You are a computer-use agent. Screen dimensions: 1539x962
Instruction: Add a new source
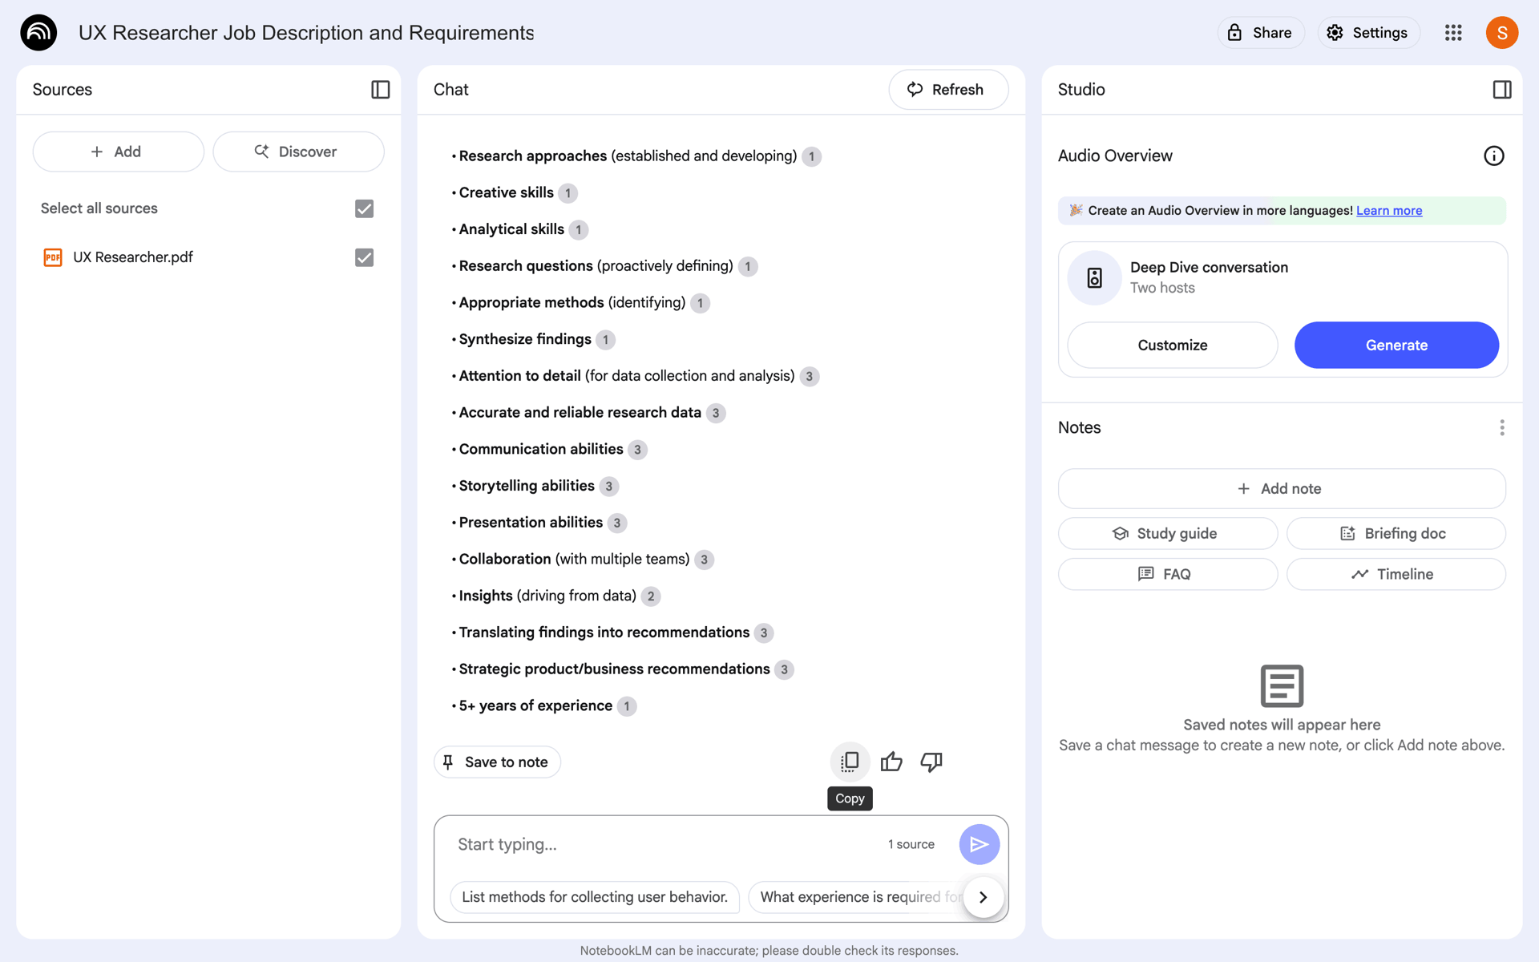[x=119, y=152]
